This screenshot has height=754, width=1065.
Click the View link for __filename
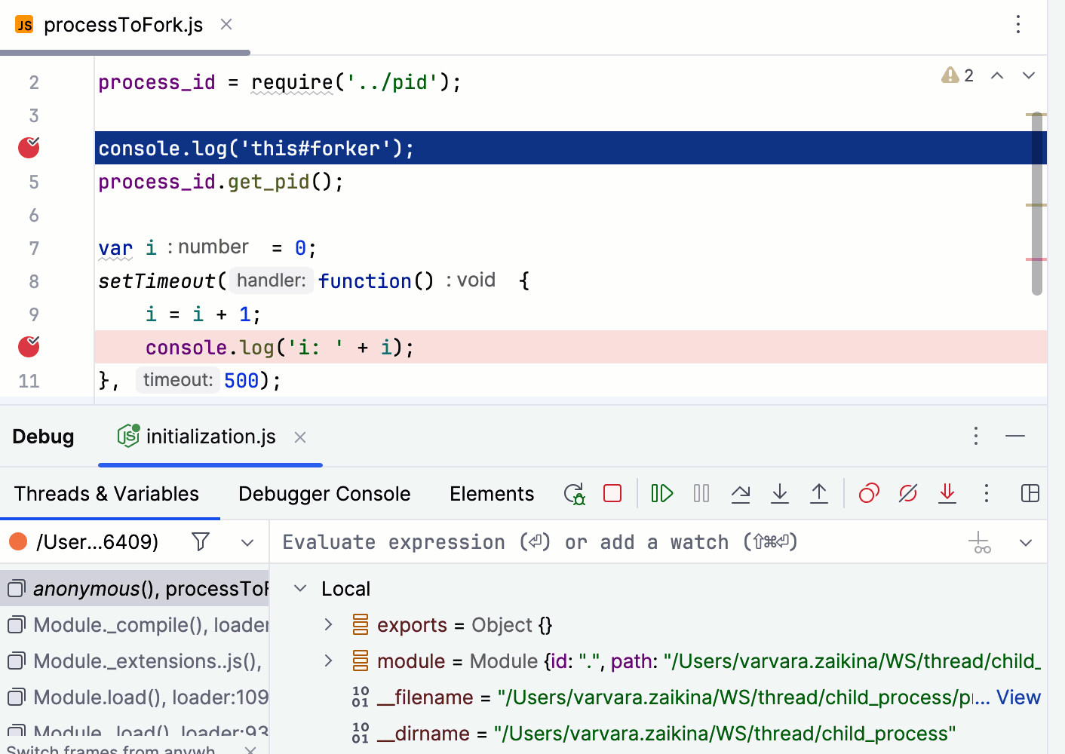pyautogui.click(x=1018, y=697)
